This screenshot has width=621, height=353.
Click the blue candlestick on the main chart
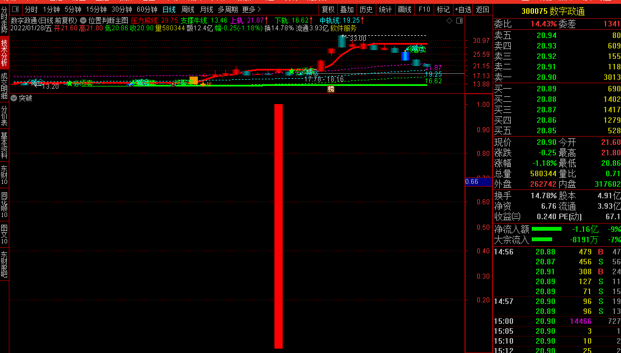click(x=405, y=56)
